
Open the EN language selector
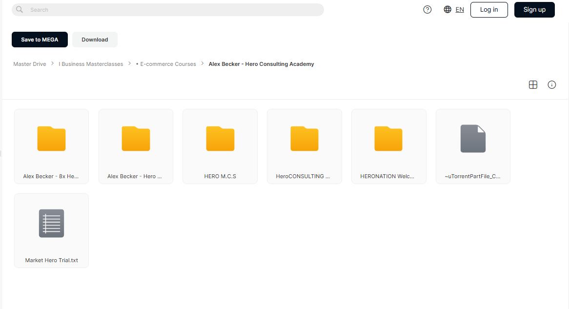point(460,10)
